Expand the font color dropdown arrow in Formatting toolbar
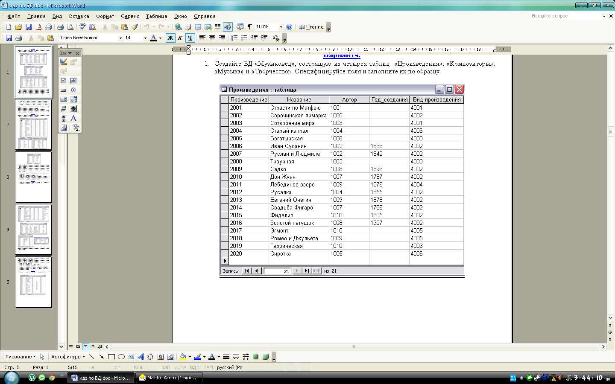This screenshot has width=615, height=384. point(160,38)
